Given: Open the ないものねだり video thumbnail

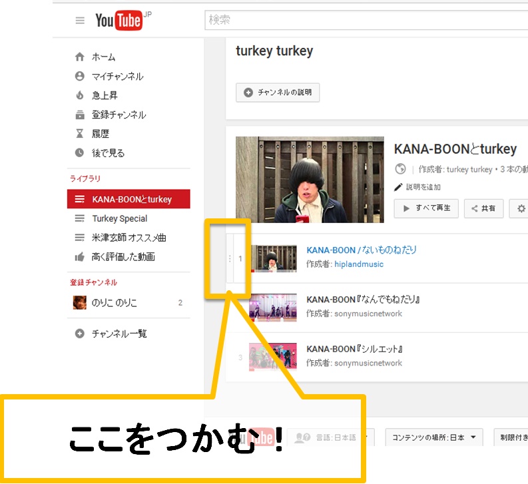Looking at the screenshot, I should 274,258.
